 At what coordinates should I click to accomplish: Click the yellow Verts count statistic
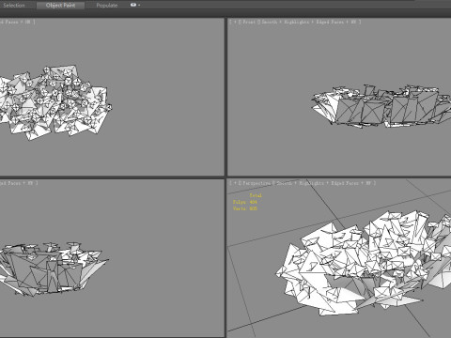tap(245, 208)
